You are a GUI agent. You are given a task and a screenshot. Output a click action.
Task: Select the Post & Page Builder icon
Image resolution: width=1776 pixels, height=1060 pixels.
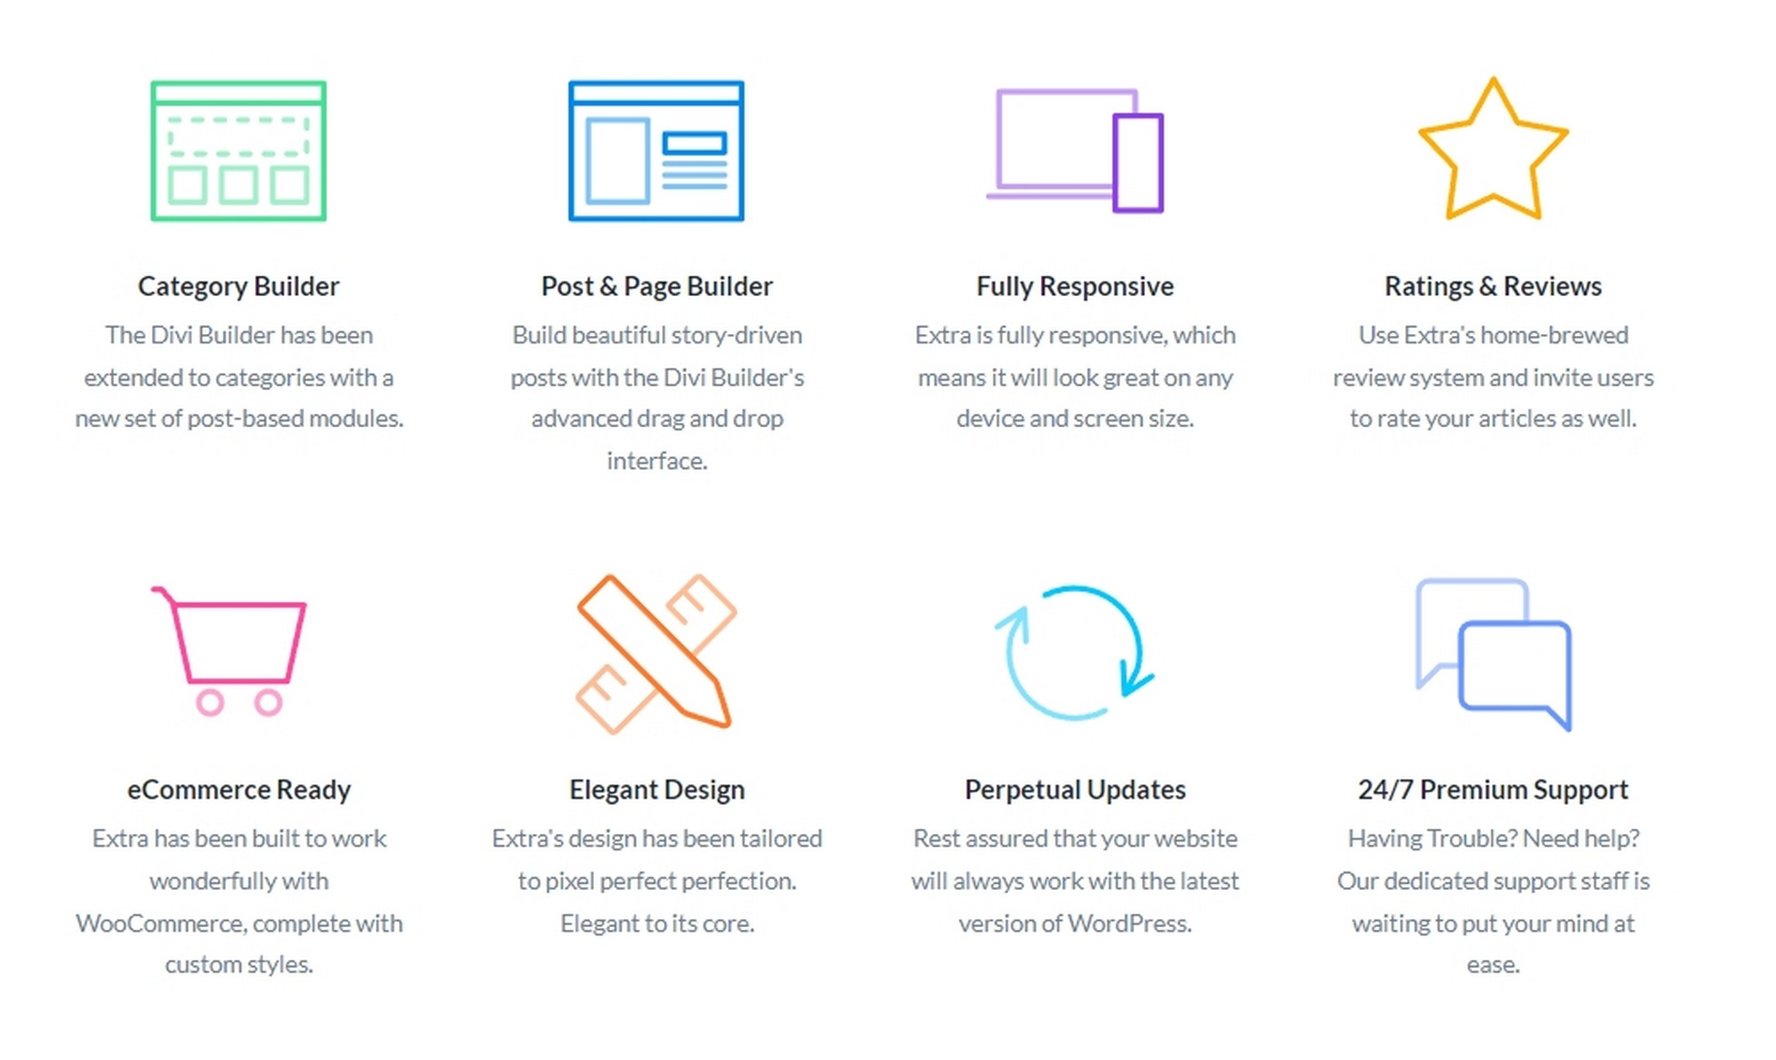point(658,148)
